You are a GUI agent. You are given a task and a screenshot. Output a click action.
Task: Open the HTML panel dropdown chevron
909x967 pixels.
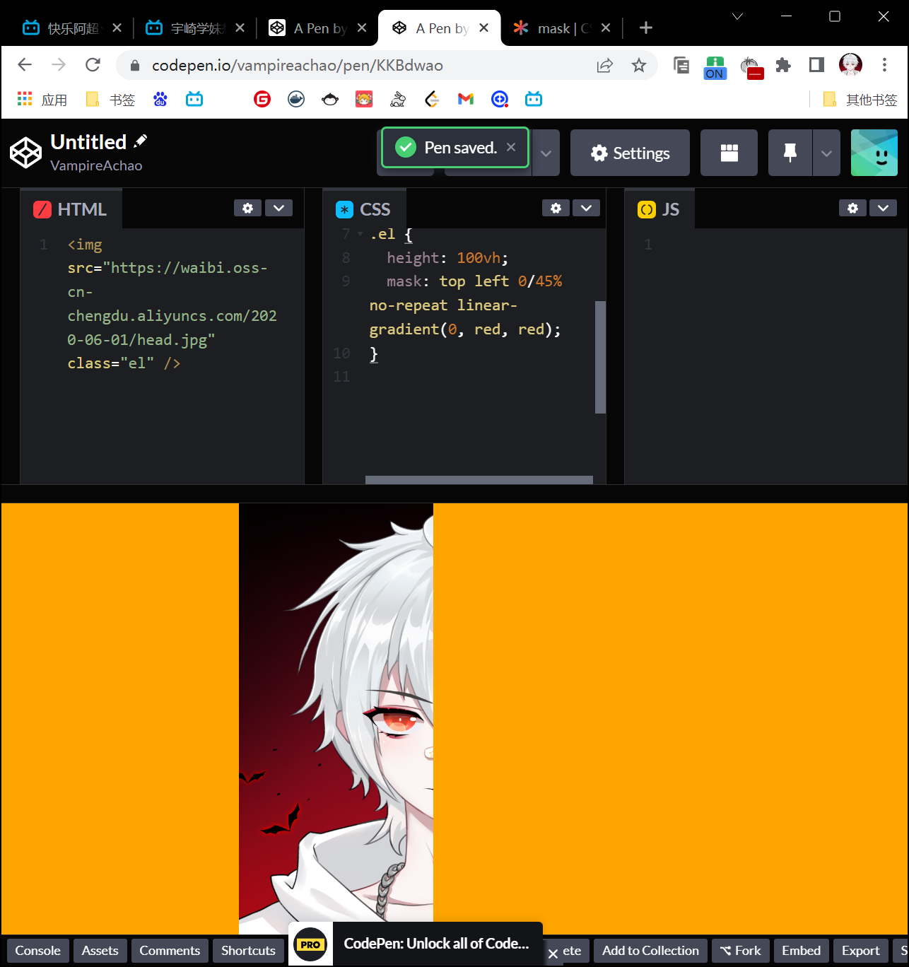(x=278, y=208)
